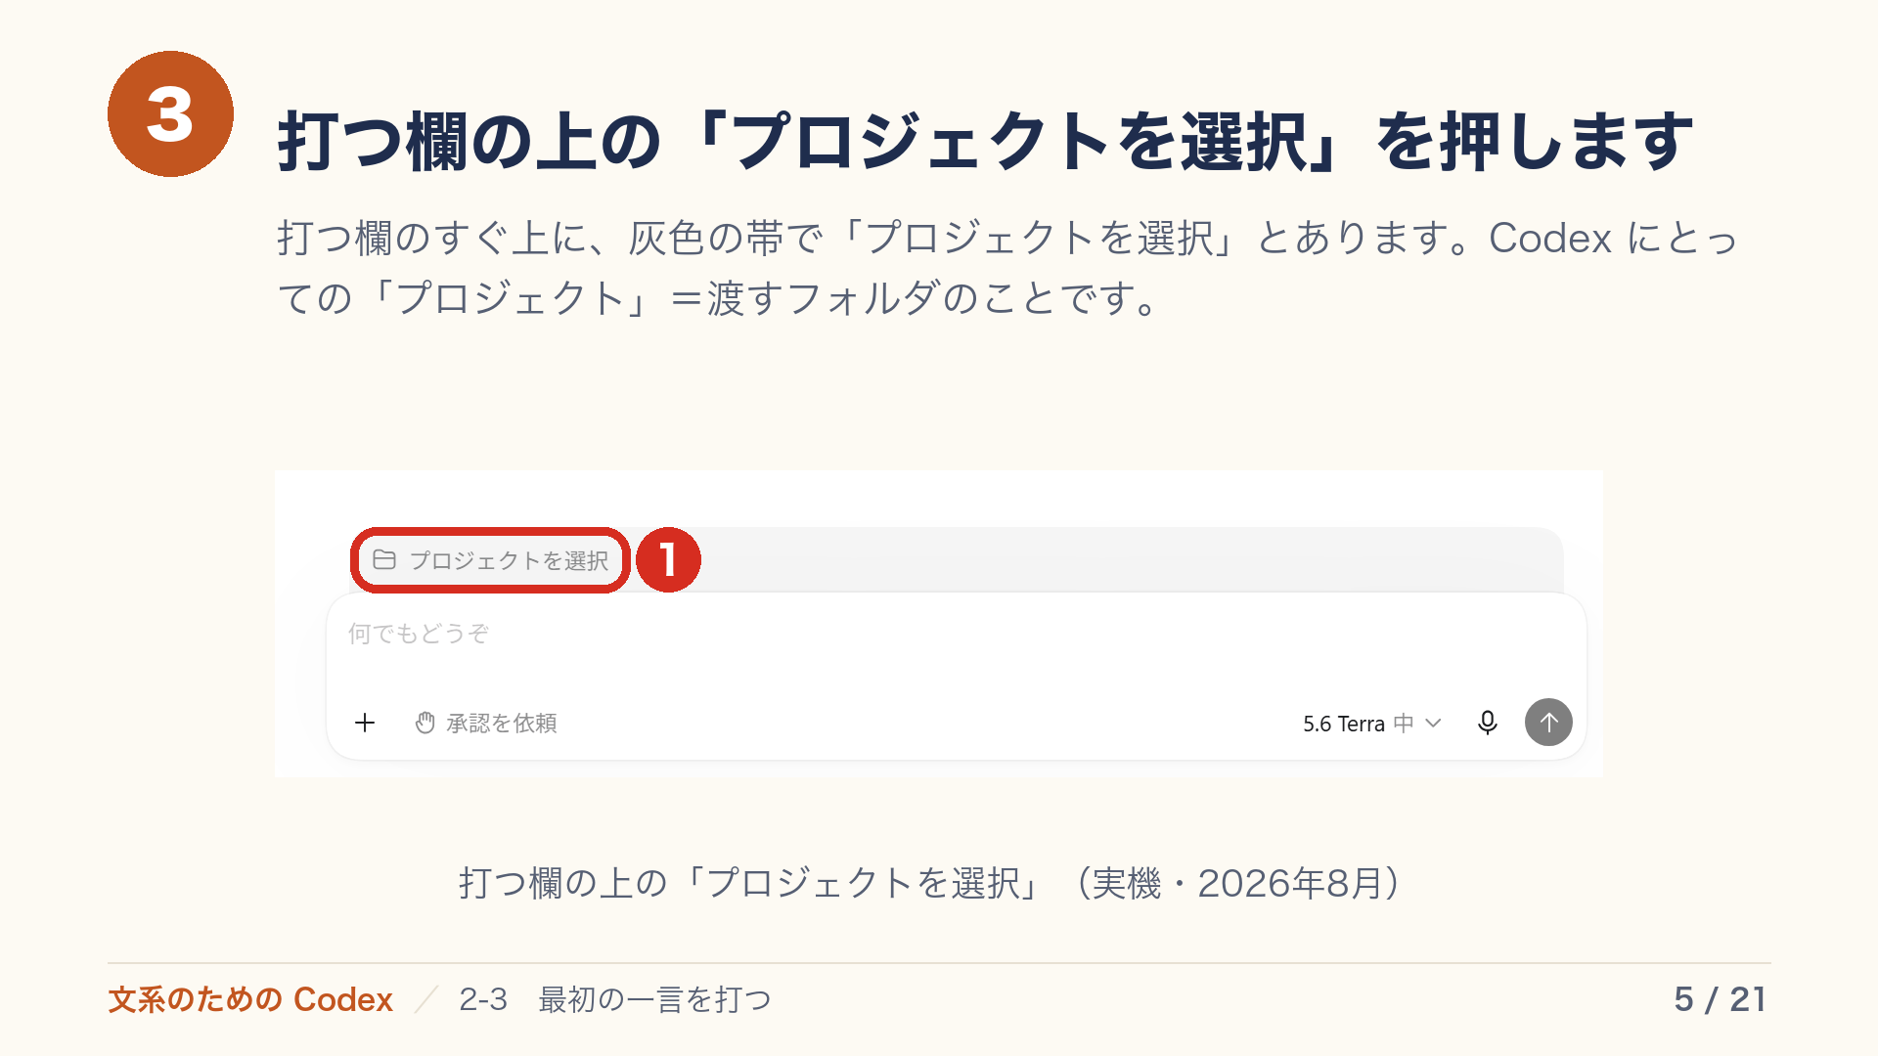This screenshot has width=1878, height=1056.
Task: Click the embedded Codex screenshot image
Action: click(x=939, y=624)
